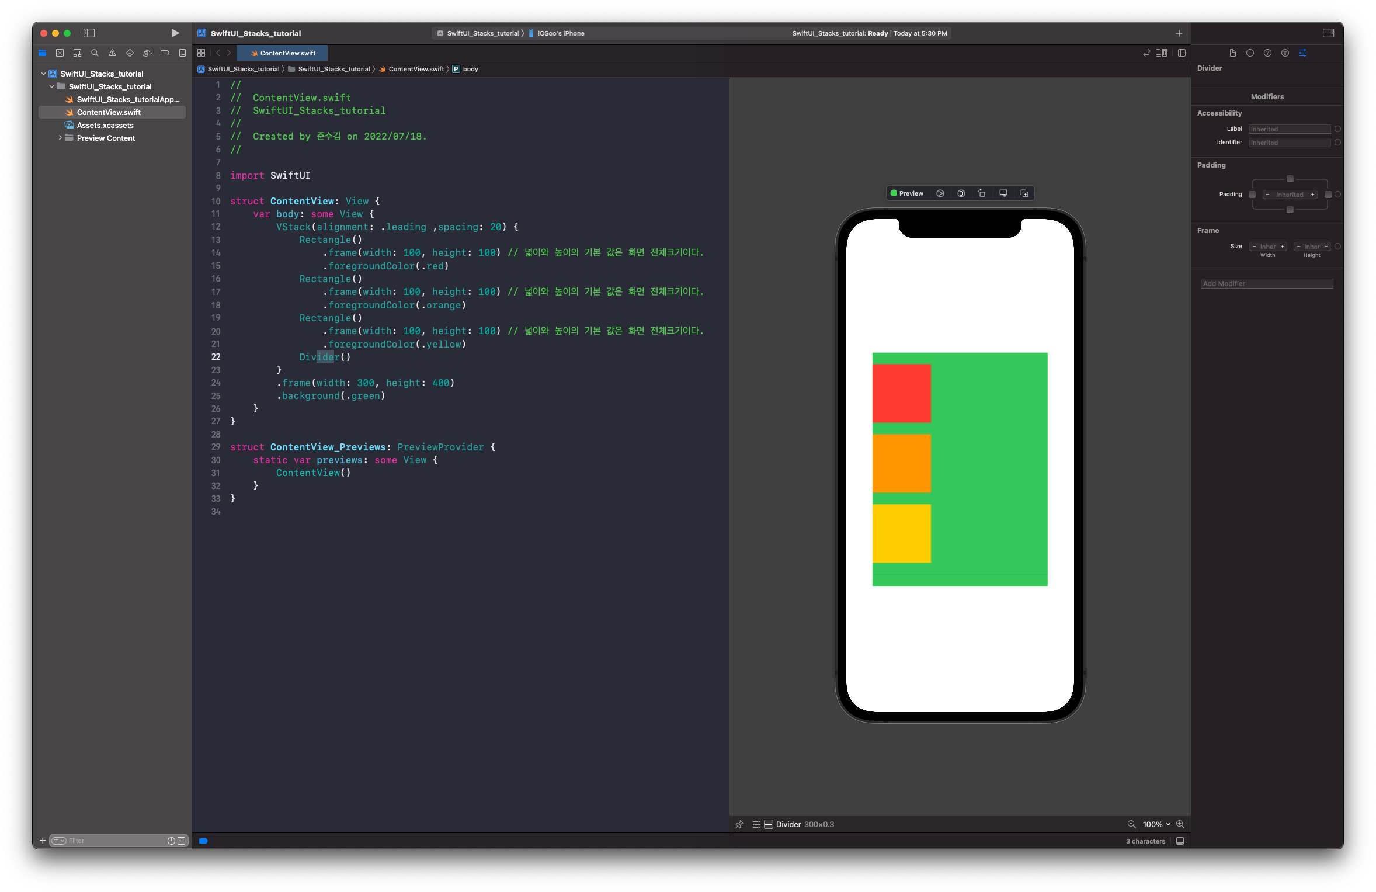The width and height of the screenshot is (1376, 892).
Task: Click the Add Modifier field
Action: pos(1267,283)
